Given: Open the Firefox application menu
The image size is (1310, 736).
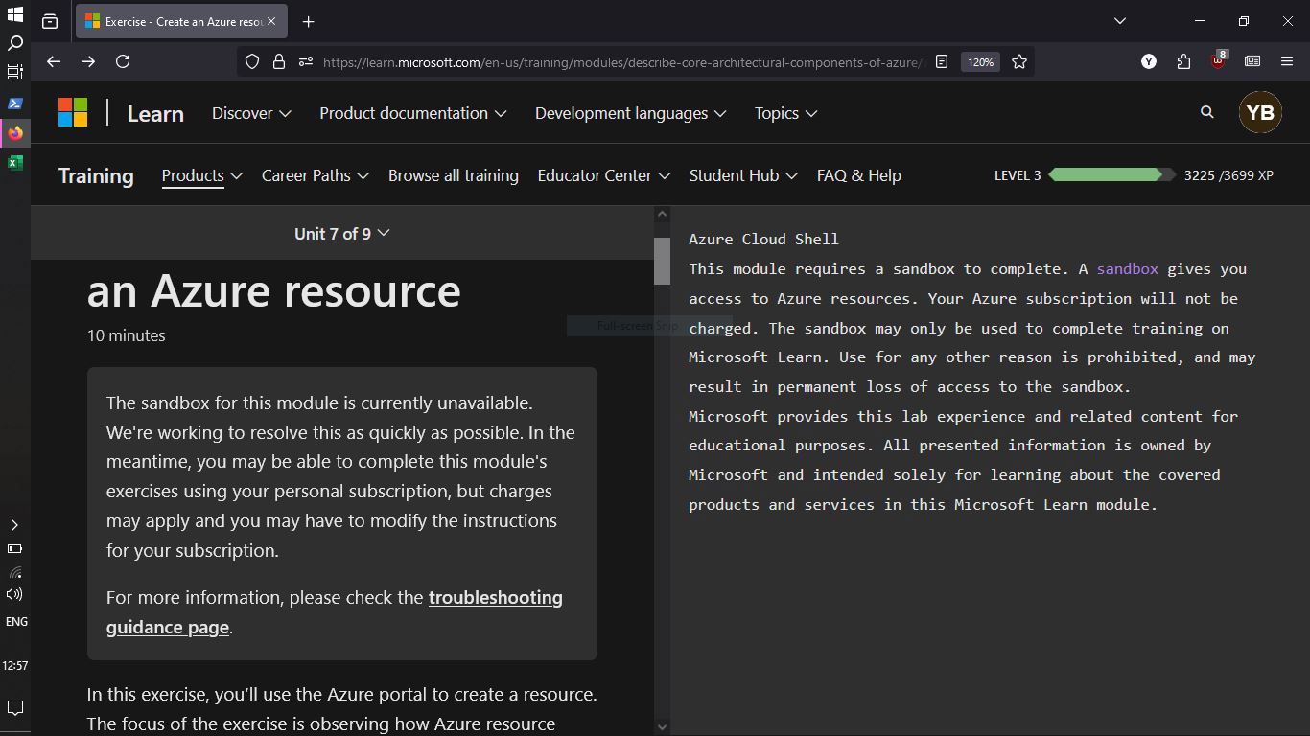Looking at the screenshot, I should pyautogui.click(x=1287, y=61).
